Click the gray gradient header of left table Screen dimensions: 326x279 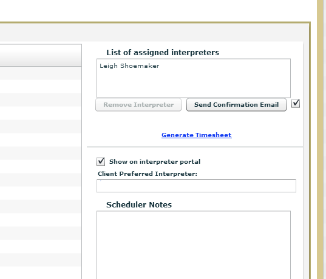pos(41,55)
